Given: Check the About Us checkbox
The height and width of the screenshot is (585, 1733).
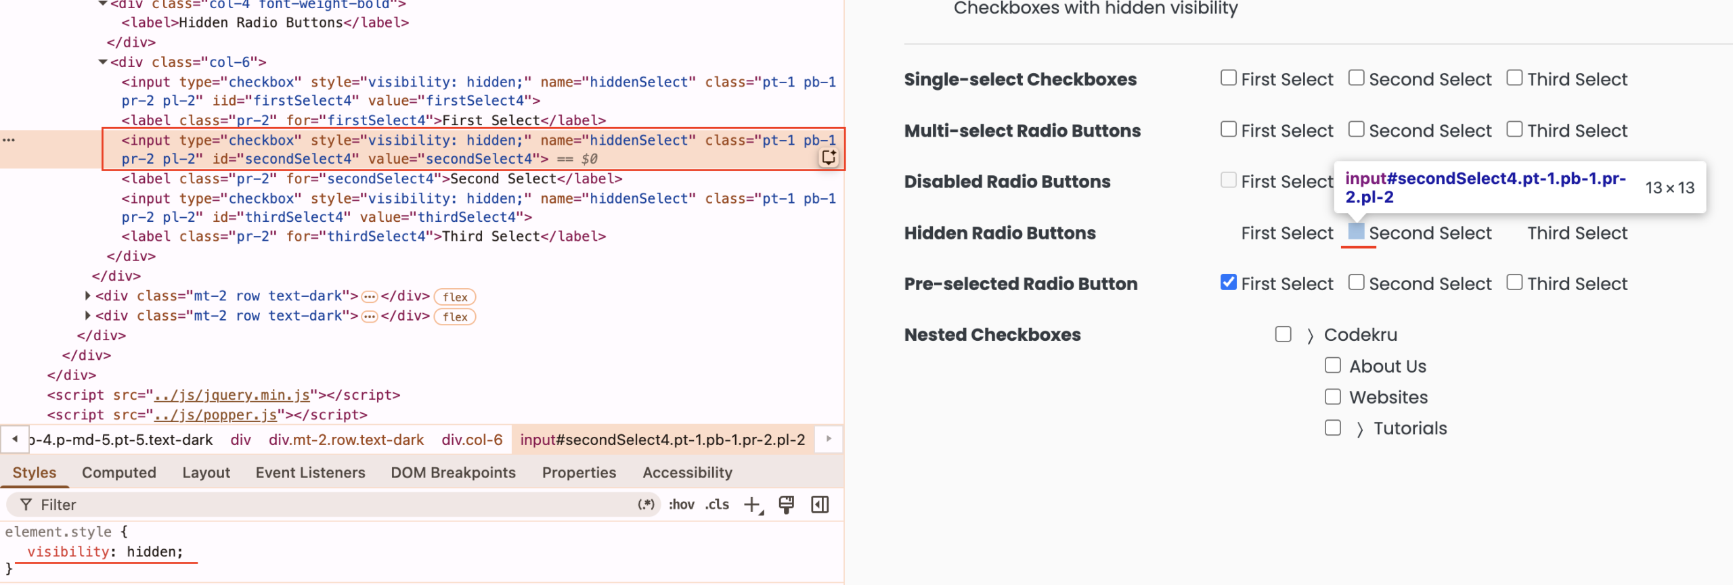Looking at the screenshot, I should click(x=1332, y=365).
